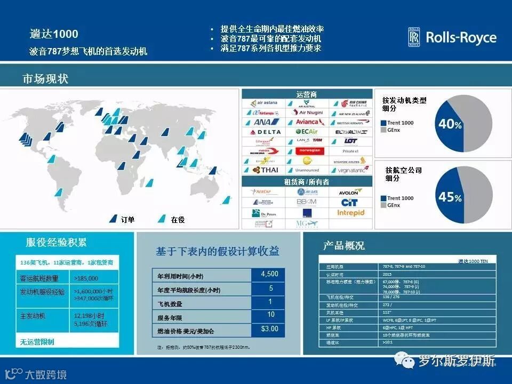Click the Unannounced operator cell
The width and height of the screenshot is (512, 384).
(x=307, y=170)
